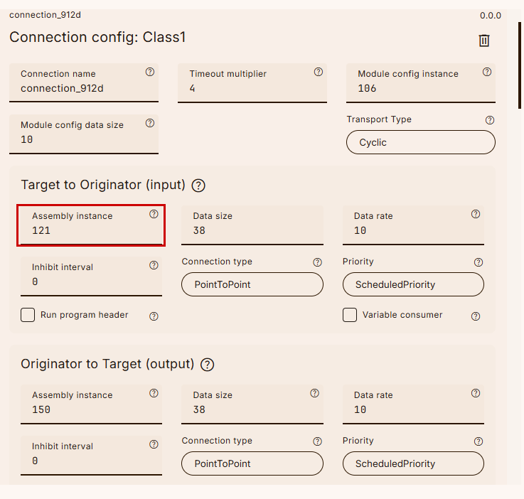Screen dimensions: 524x499
Task: Open Target to Originator section help
Action: coord(199,186)
